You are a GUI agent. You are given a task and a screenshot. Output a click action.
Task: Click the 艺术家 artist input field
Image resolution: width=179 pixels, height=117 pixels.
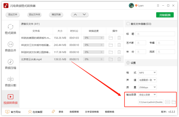(141, 43)
